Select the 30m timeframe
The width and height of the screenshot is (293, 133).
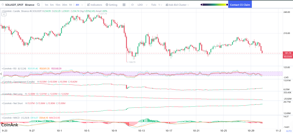click(x=65, y=5)
